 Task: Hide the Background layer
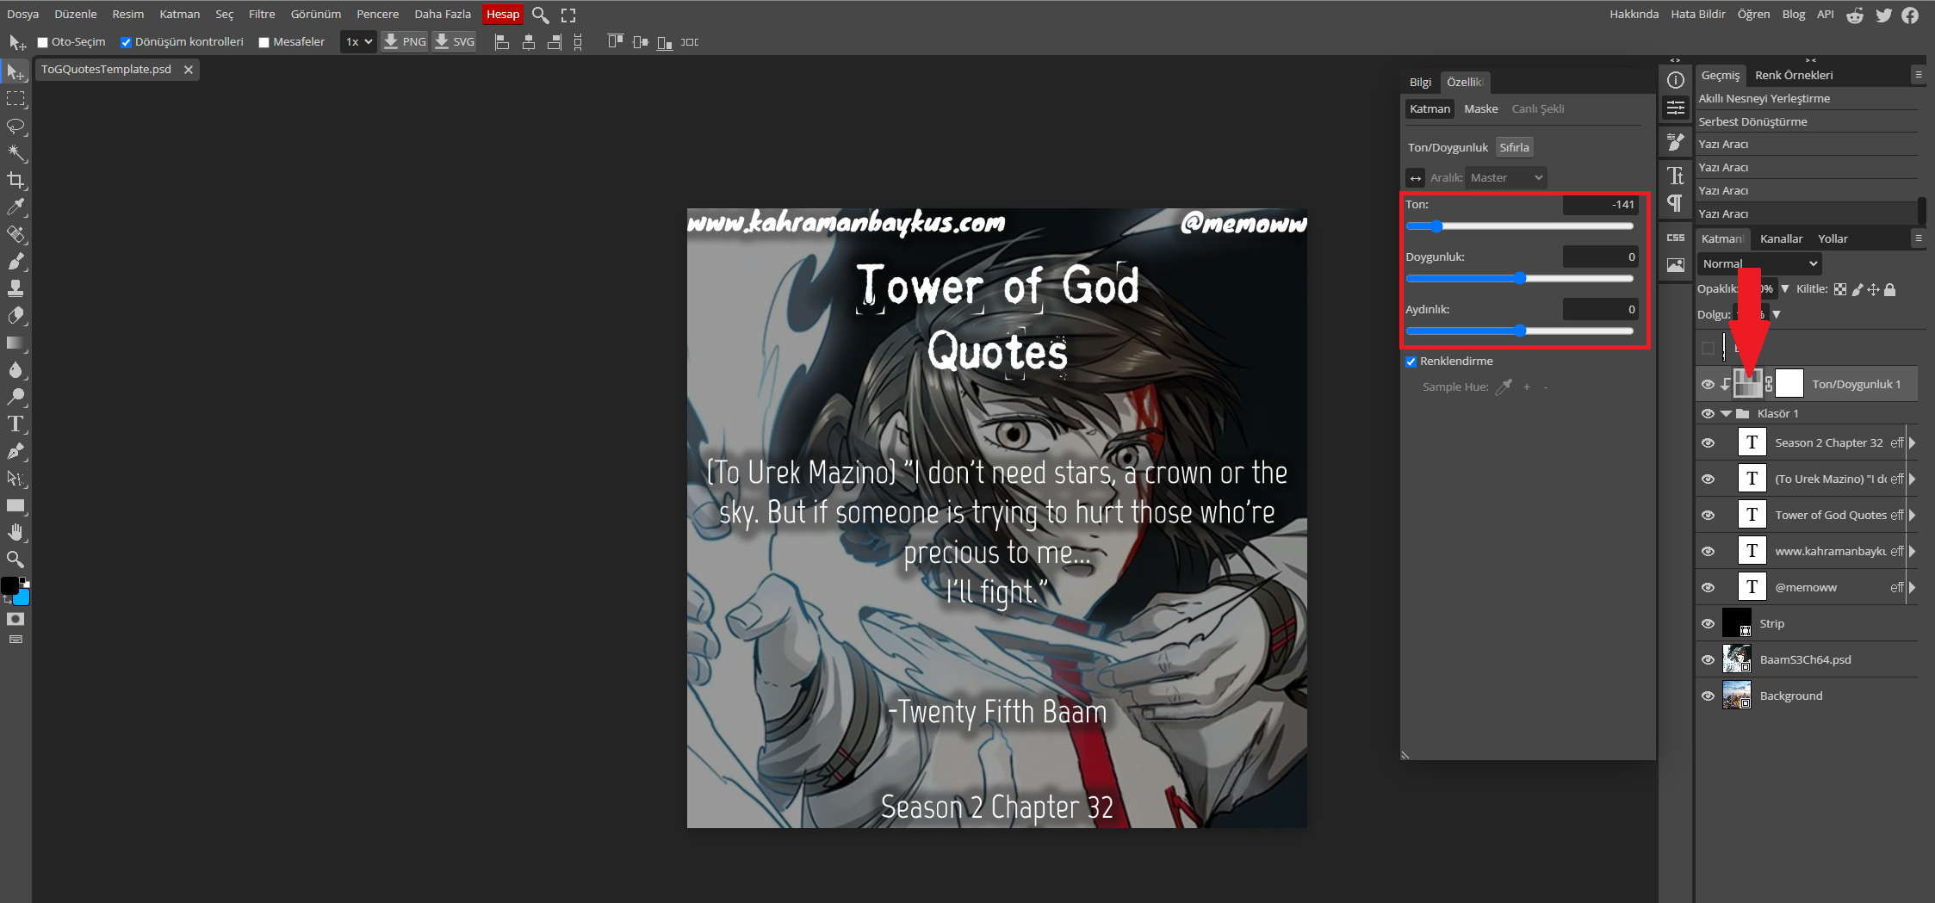[1708, 696]
